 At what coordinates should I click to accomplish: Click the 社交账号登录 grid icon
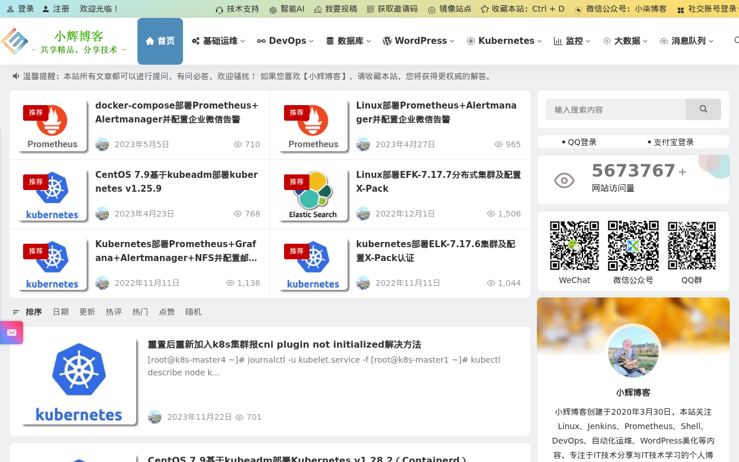pos(681,10)
